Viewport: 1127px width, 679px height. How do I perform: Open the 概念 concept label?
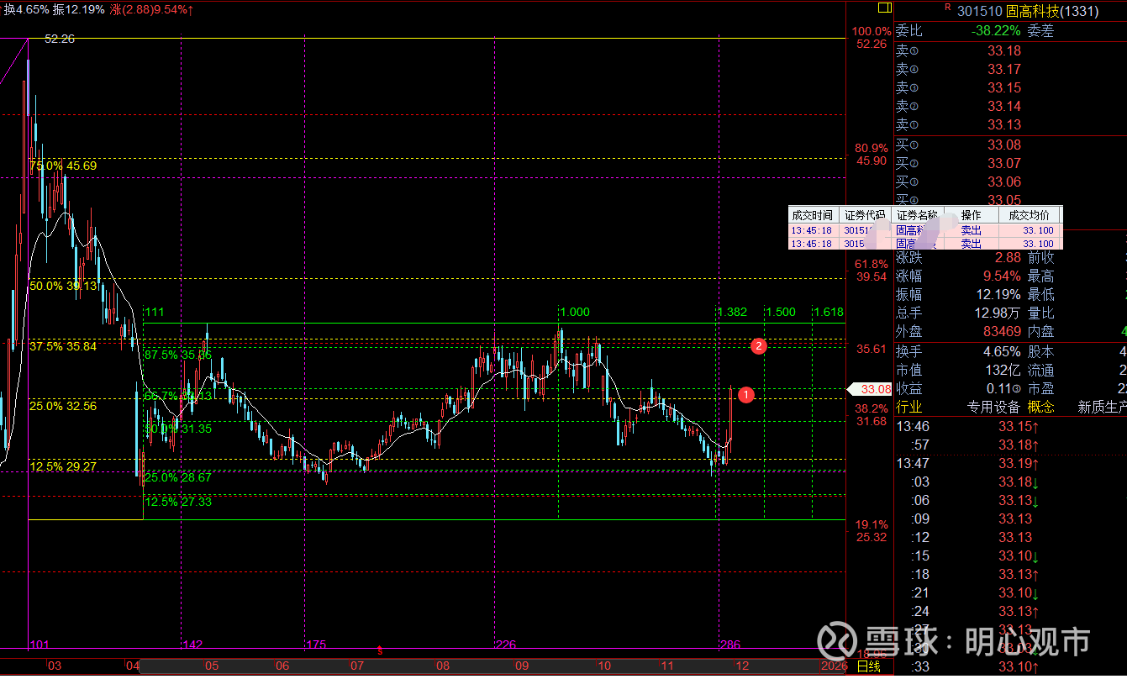pos(1040,408)
